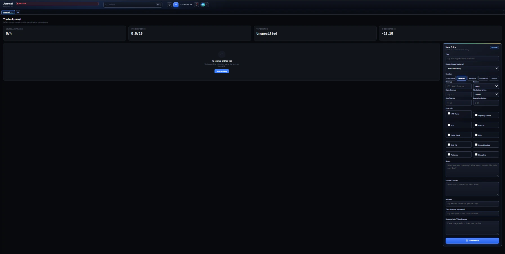Click the keyboard shortcut badge in the search box
This screenshot has width=505, height=254.
pos(158,5)
